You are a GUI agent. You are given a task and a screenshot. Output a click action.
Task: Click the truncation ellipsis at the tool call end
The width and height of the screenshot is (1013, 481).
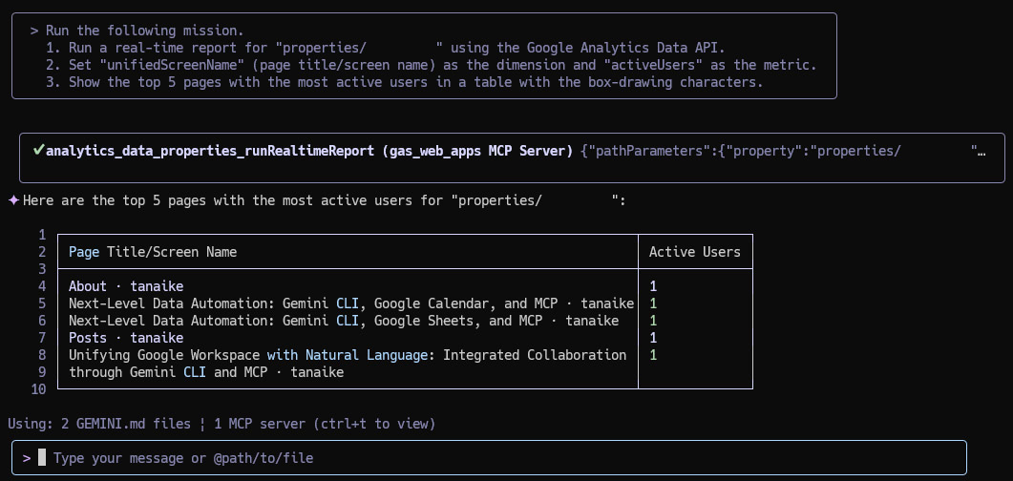point(981,152)
